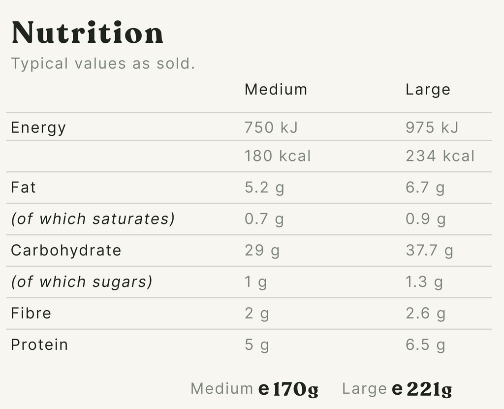Click the 'Typical values as sold.' subtitle

[103, 63]
